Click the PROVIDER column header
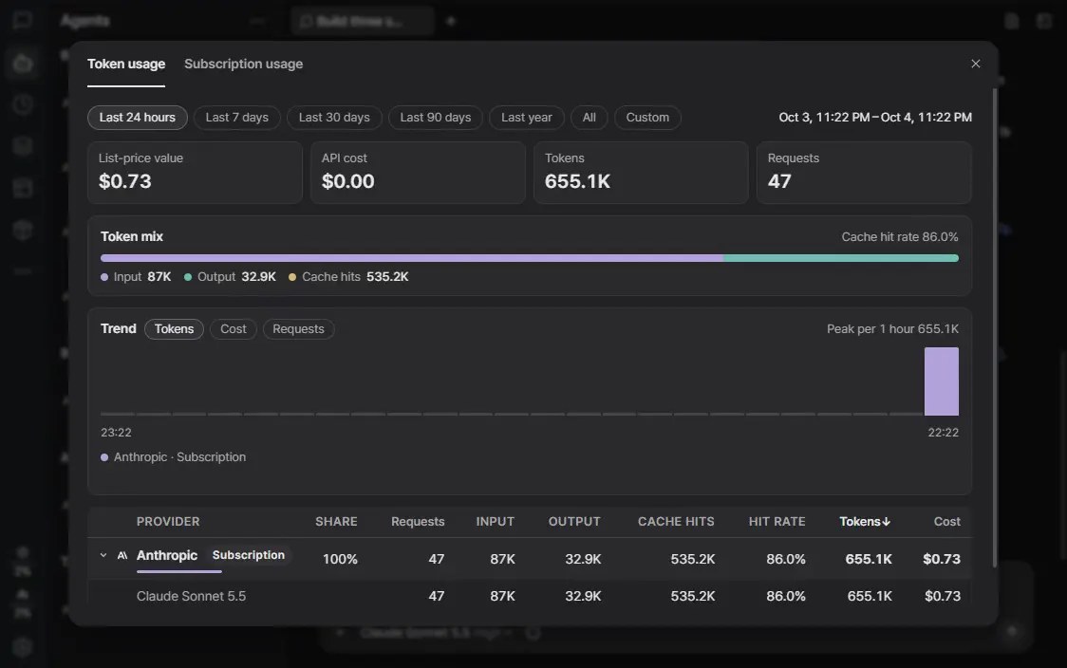Image resolution: width=1067 pixels, height=668 pixels. click(x=168, y=522)
